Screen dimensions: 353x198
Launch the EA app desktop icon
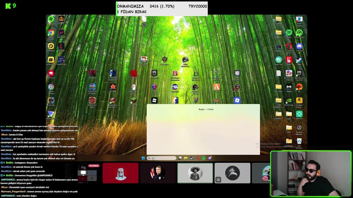299,87
